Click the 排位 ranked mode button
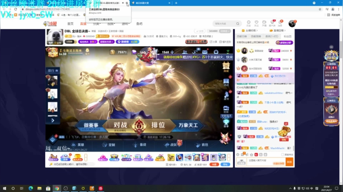 158,125
